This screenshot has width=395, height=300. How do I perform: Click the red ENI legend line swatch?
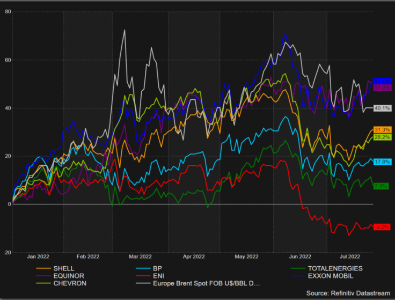point(143,276)
